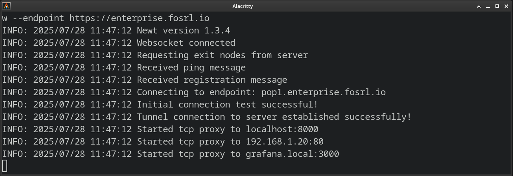Screen dimensions: 513x176
Task: Click the Newt version 1.3.4 text
Action: pyautogui.click(x=183, y=31)
